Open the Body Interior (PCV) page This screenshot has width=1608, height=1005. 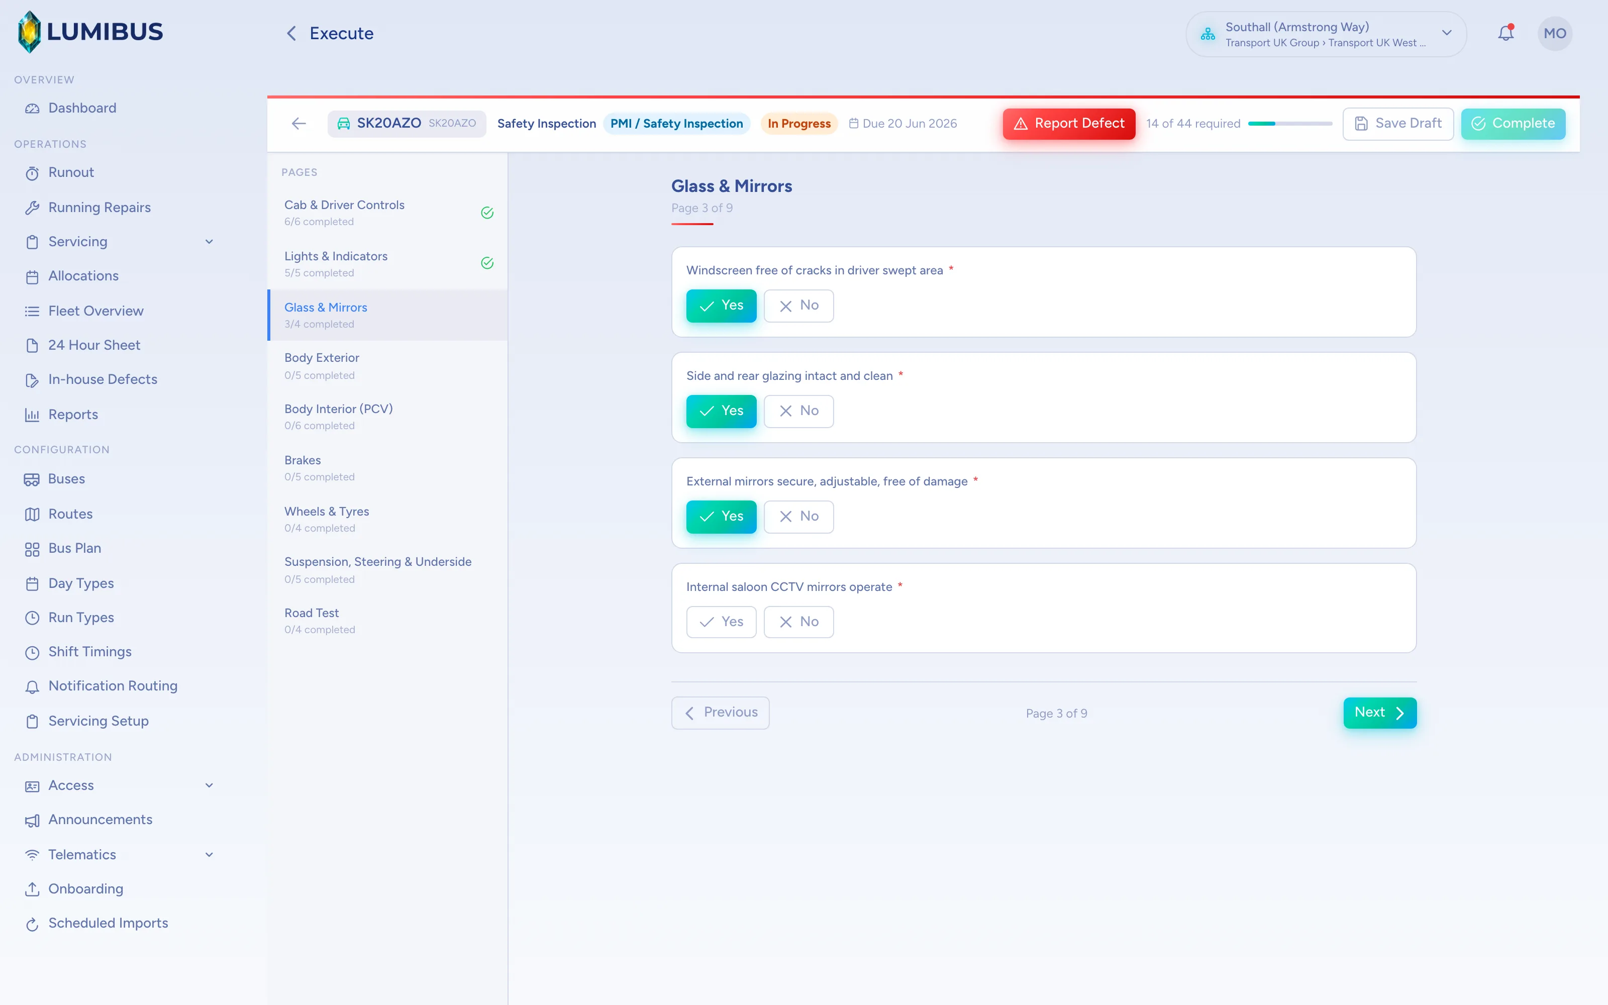point(388,417)
